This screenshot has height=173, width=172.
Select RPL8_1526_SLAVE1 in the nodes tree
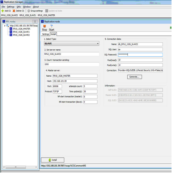21,32
